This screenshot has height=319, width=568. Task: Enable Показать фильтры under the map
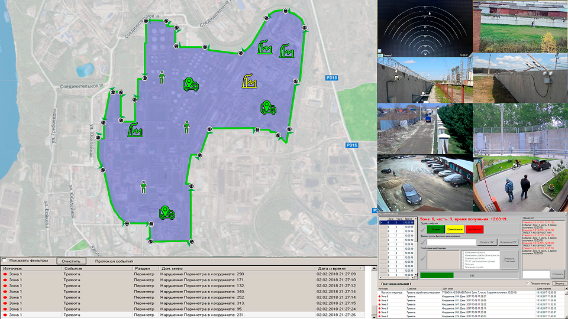5,261
